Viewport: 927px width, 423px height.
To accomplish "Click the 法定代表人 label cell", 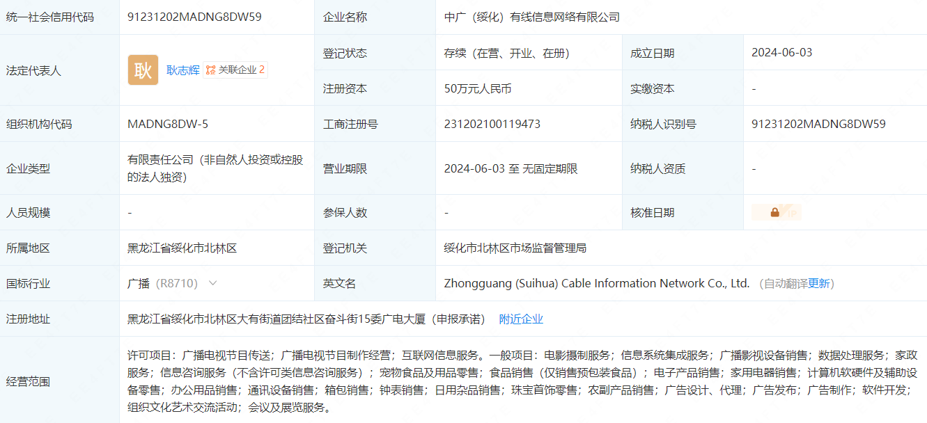I will pos(60,70).
